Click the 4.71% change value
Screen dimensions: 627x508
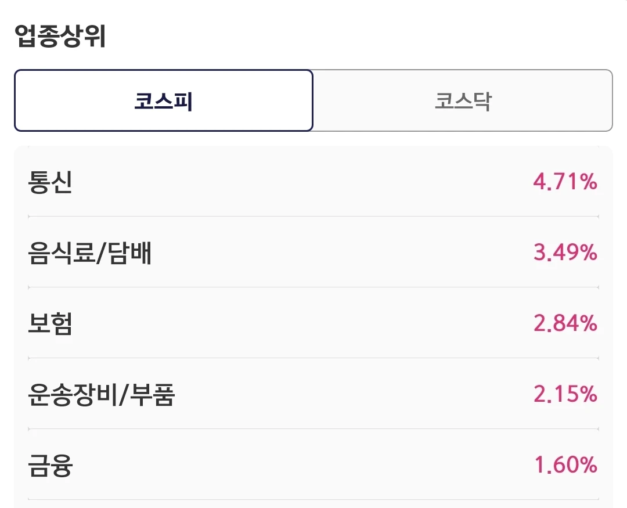565,181
